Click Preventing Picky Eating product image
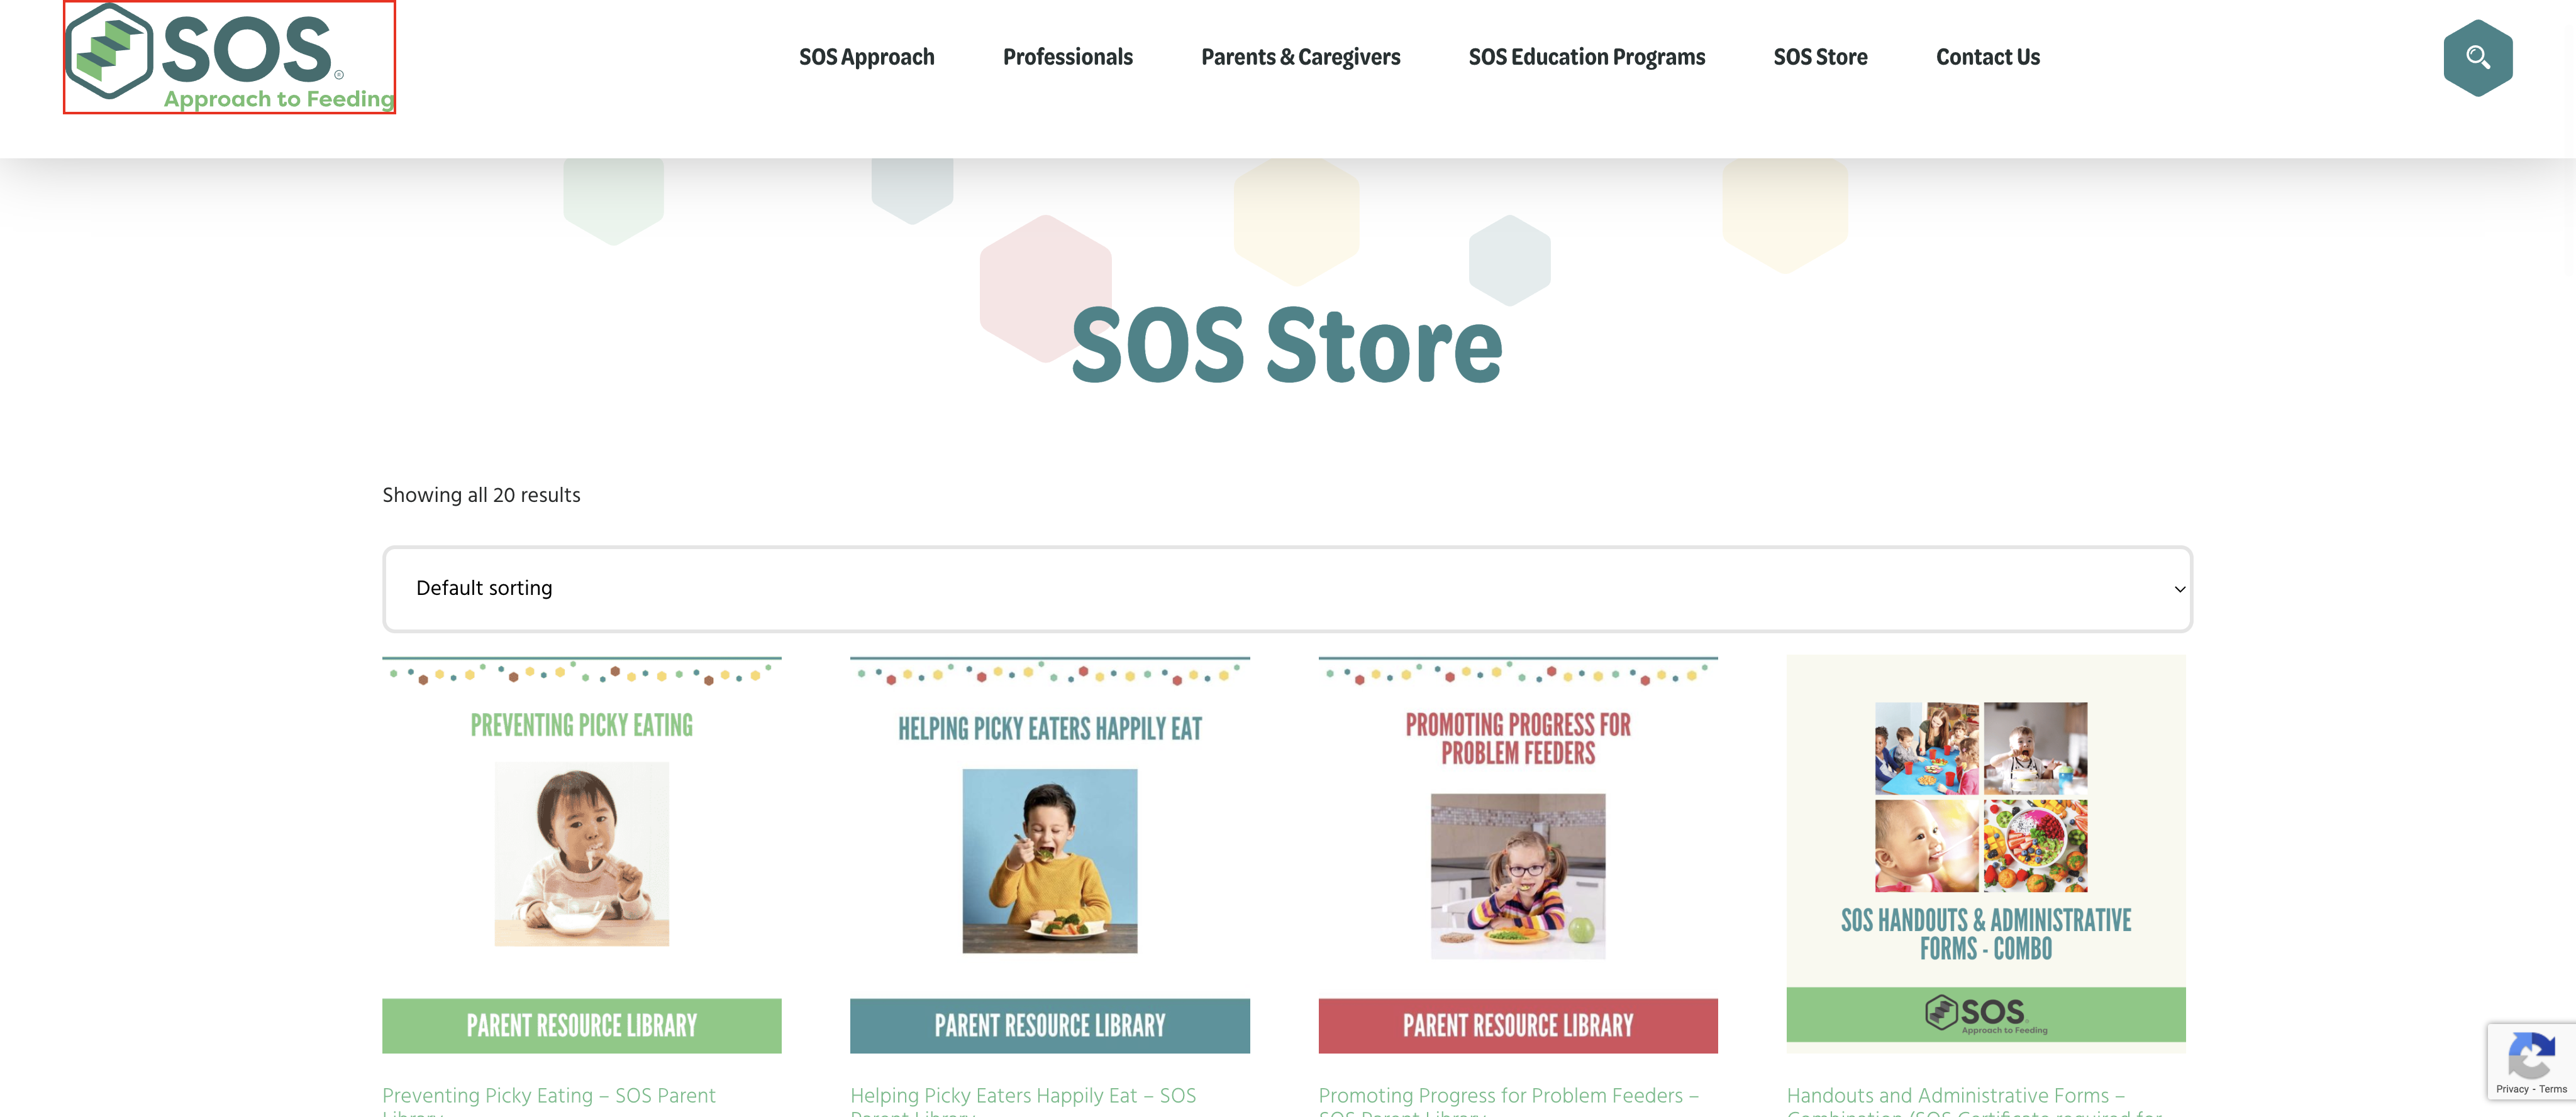This screenshot has width=2576, height=1117. pos(581,854)
